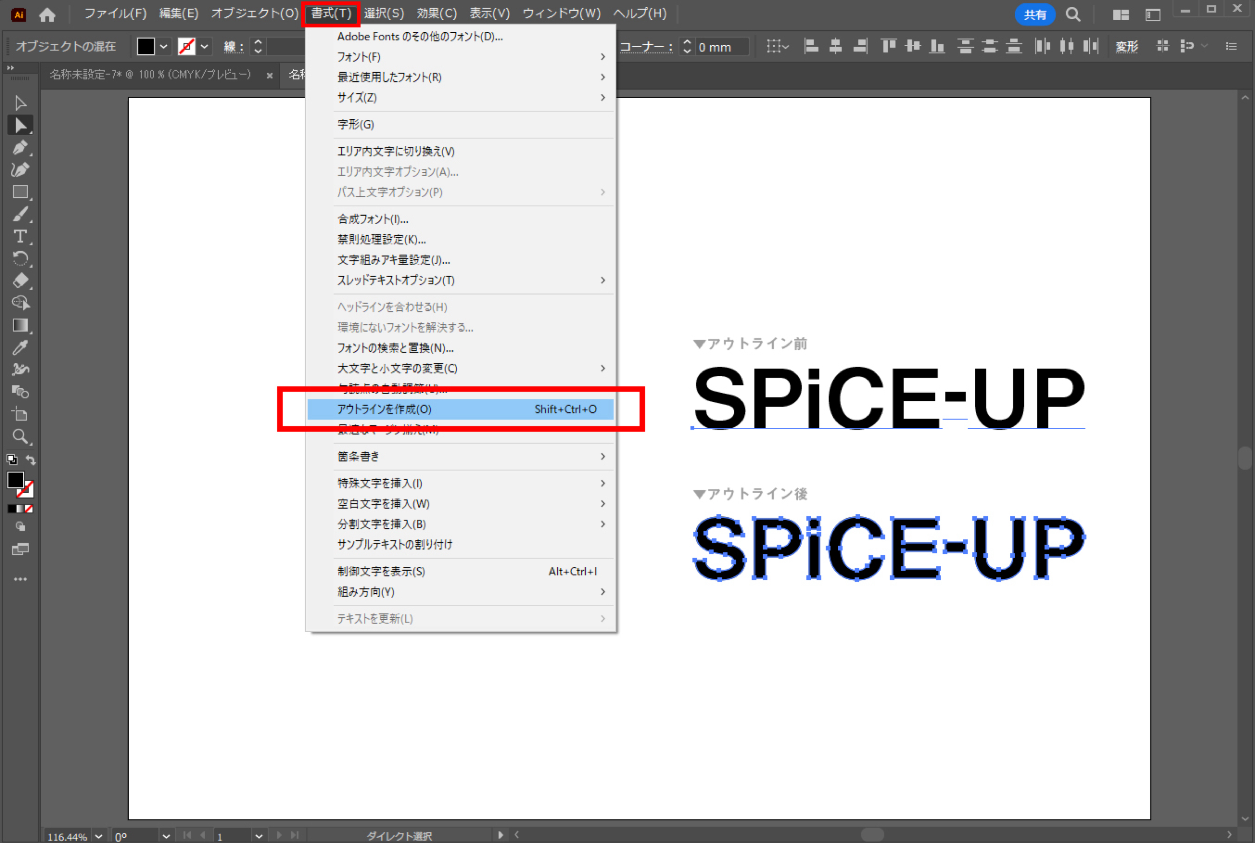
Task: Select the Paintbrush tool
Action: click(x=21, y=214)
